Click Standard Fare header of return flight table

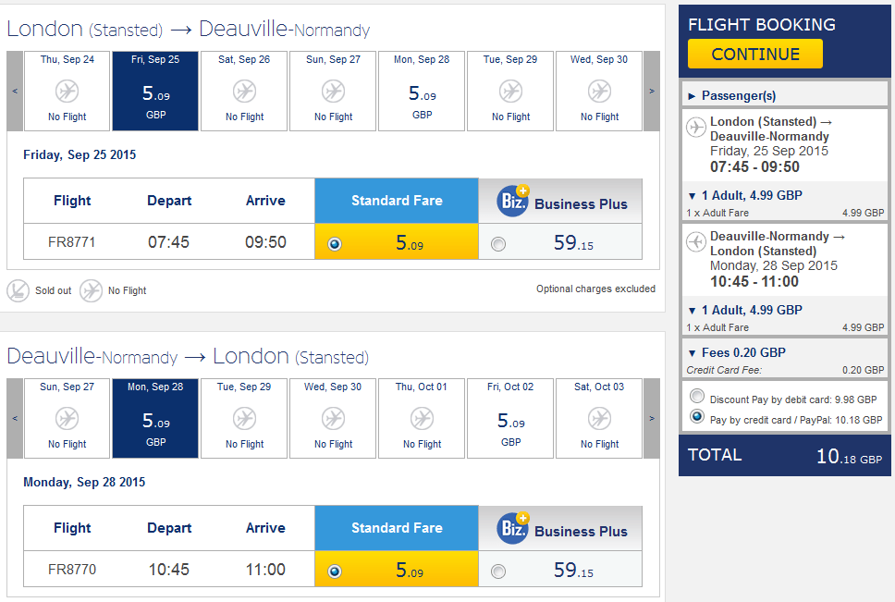[x=397, y=528]
